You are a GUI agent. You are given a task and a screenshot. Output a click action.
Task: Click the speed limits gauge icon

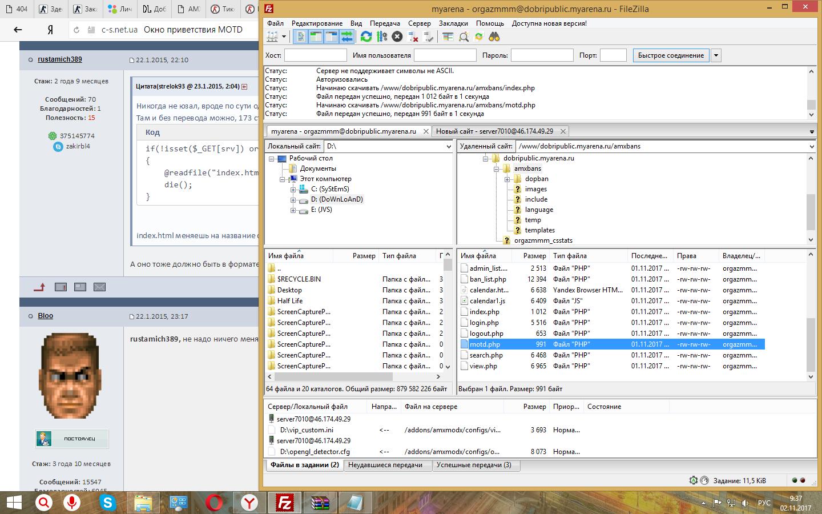(704, 481)
